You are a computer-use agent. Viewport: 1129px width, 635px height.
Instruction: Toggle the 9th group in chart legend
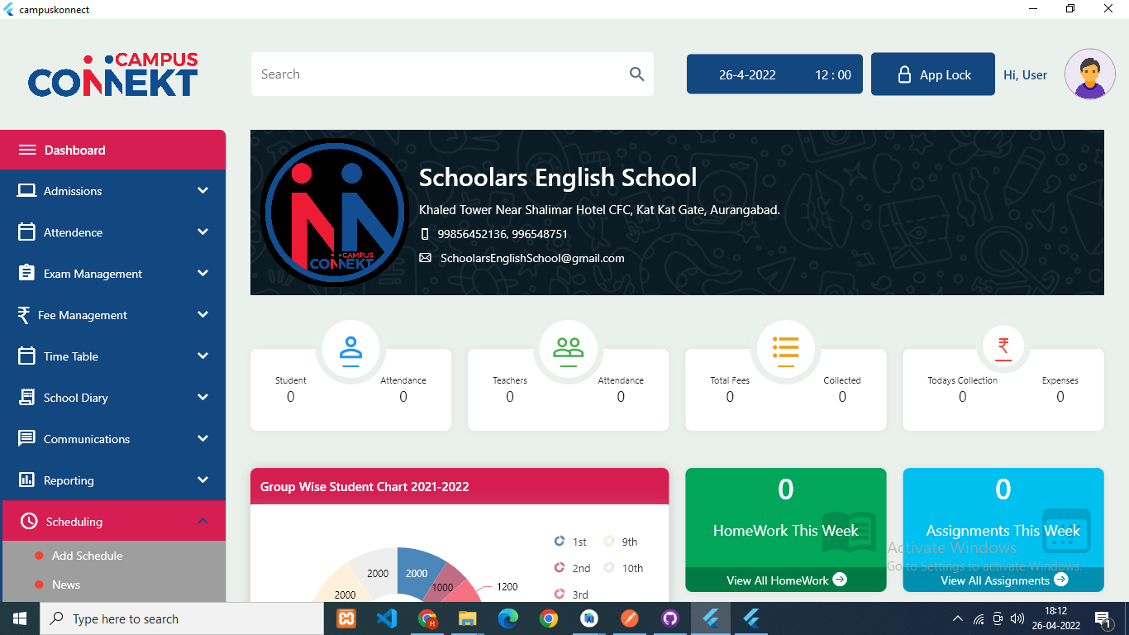point(609,542)
